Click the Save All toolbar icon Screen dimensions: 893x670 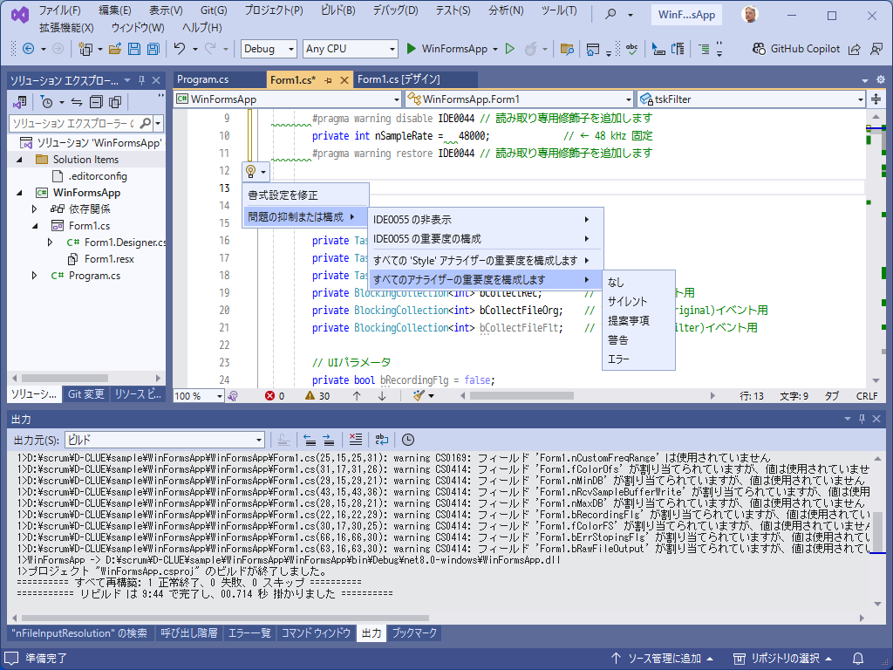(x=153, y=49)
